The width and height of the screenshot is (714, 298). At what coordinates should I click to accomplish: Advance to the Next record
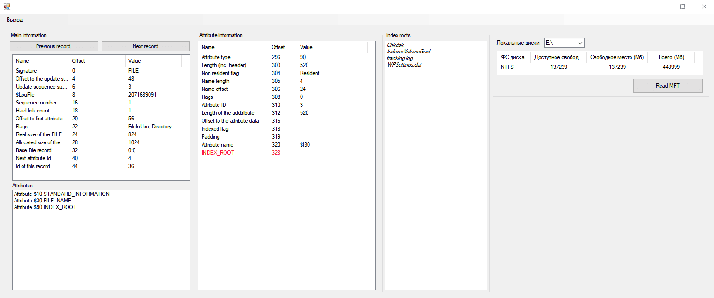145,46
